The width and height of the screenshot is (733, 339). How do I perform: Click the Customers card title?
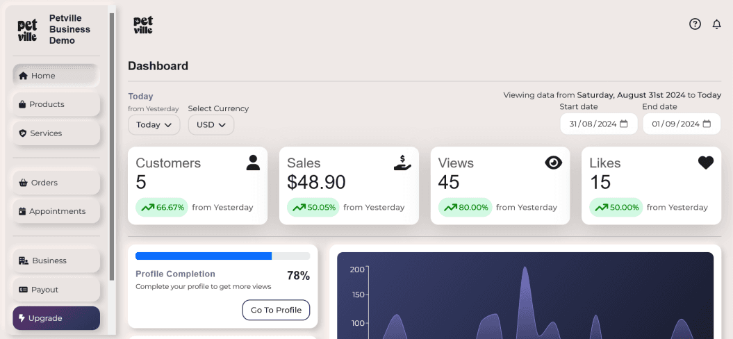tap(168, 163)
